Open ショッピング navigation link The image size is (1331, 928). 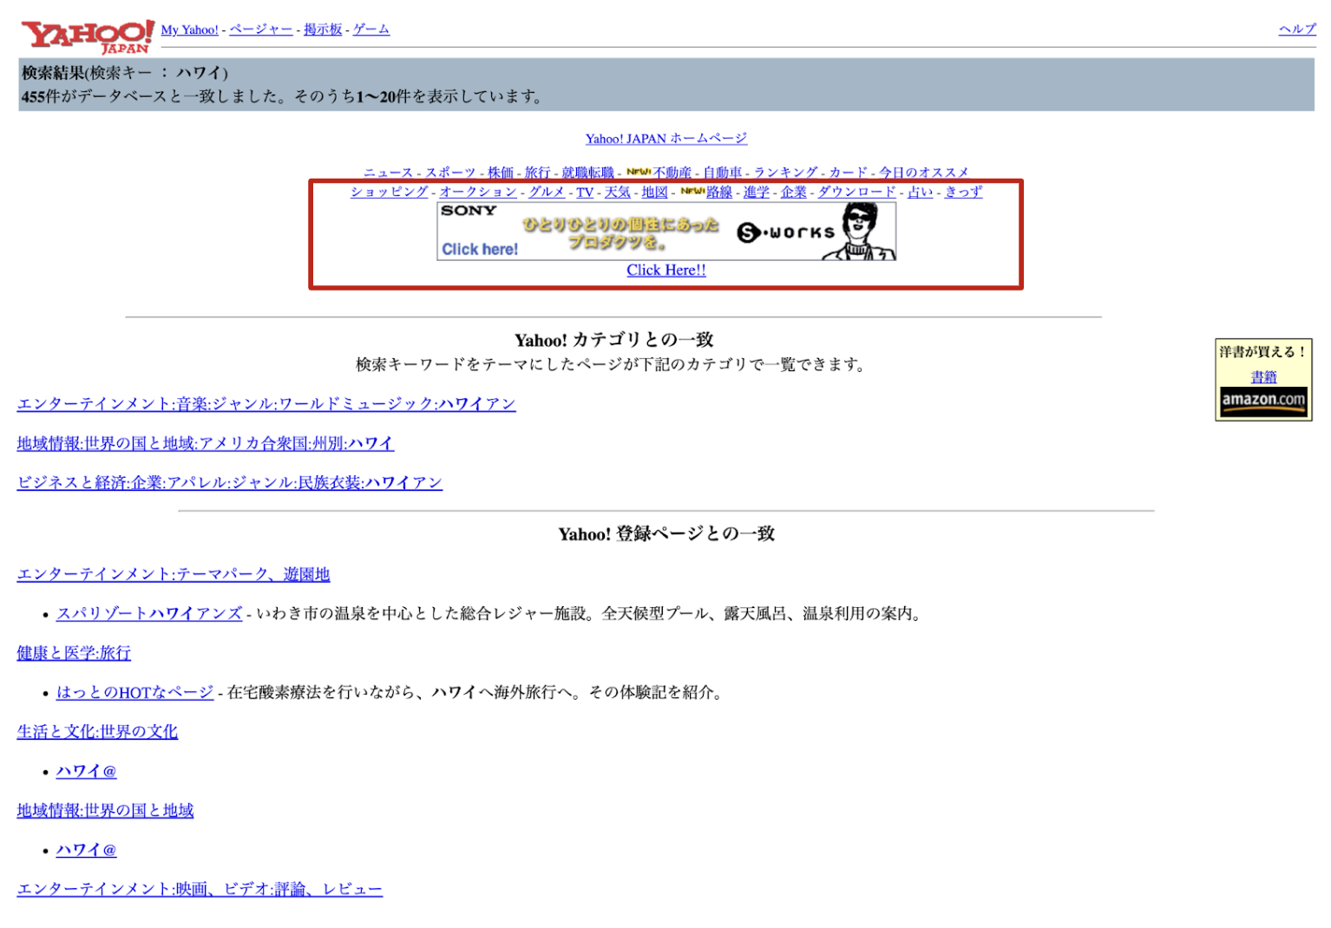point(390,193)
